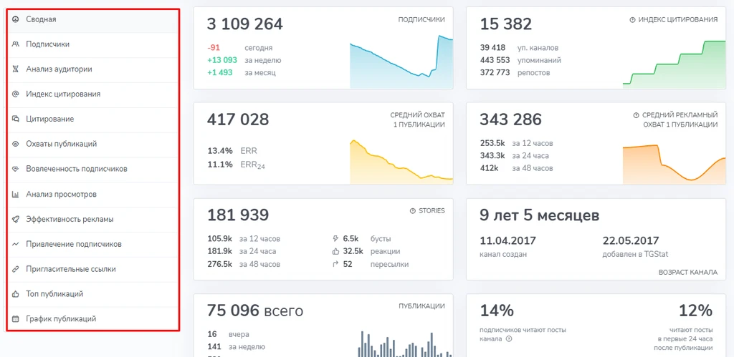Select Индекс цитирования in the sidebar
734x357 pixels.
(x=92, y=94)
